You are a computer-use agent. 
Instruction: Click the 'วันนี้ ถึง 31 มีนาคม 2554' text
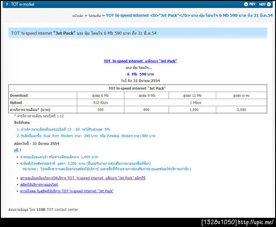[x=140, y=81]
